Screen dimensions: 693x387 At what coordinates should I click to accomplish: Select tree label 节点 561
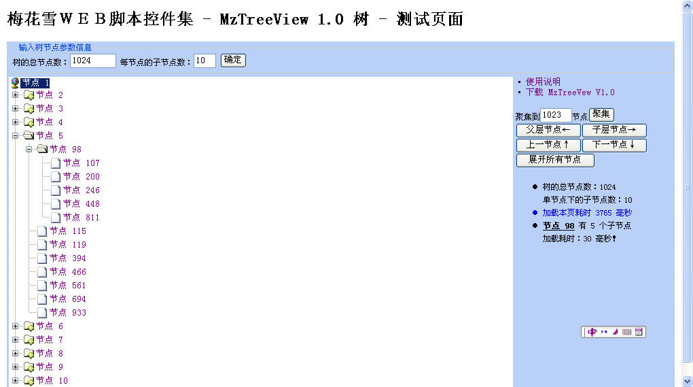click(x=68, y=286)
